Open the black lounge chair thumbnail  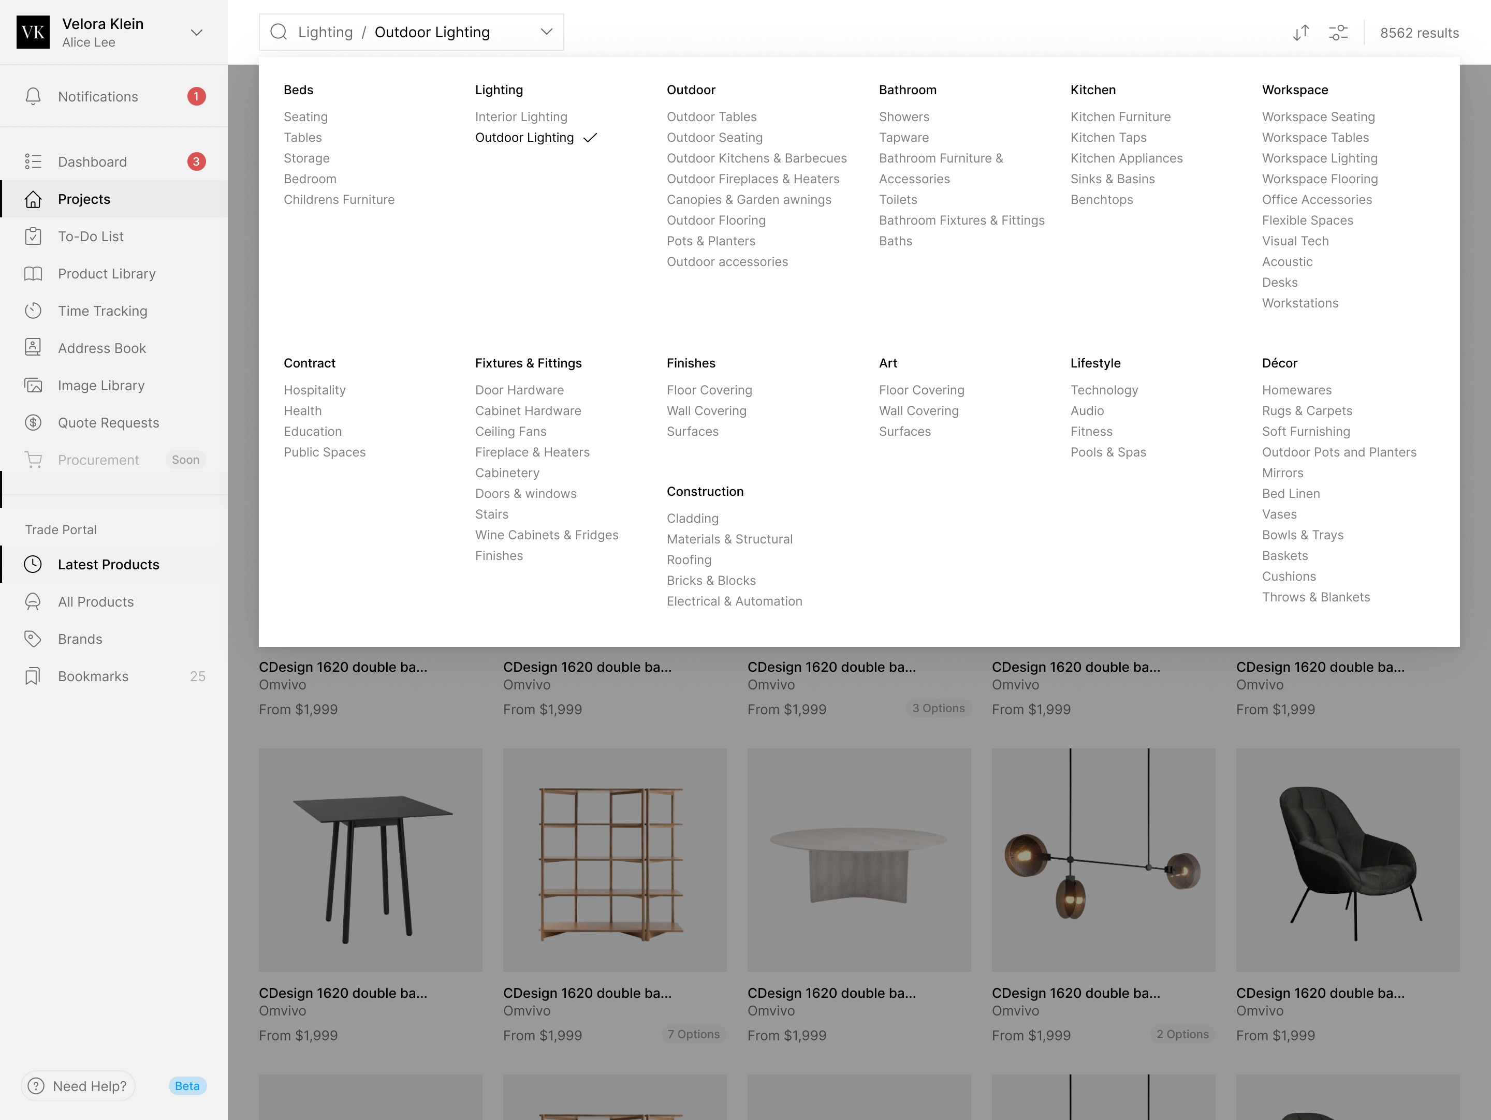[1348, 859]
